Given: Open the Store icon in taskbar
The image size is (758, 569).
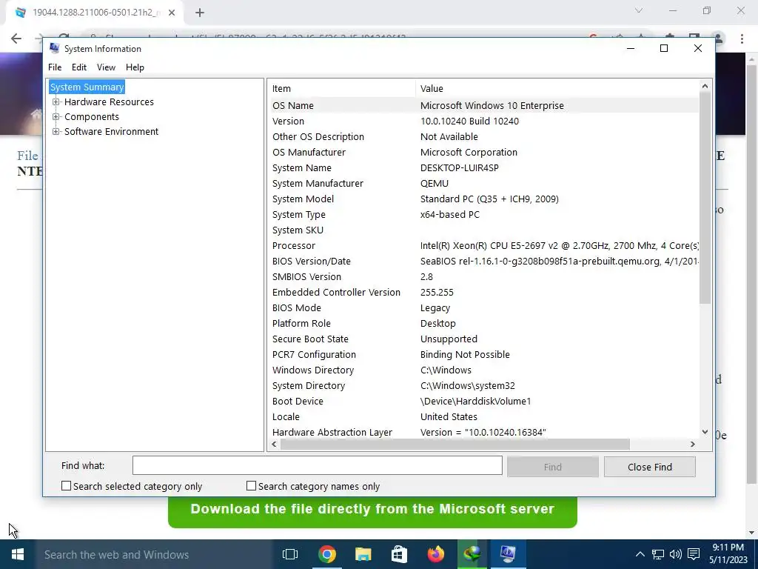Looking at the screenshot, I should [399, 554].
